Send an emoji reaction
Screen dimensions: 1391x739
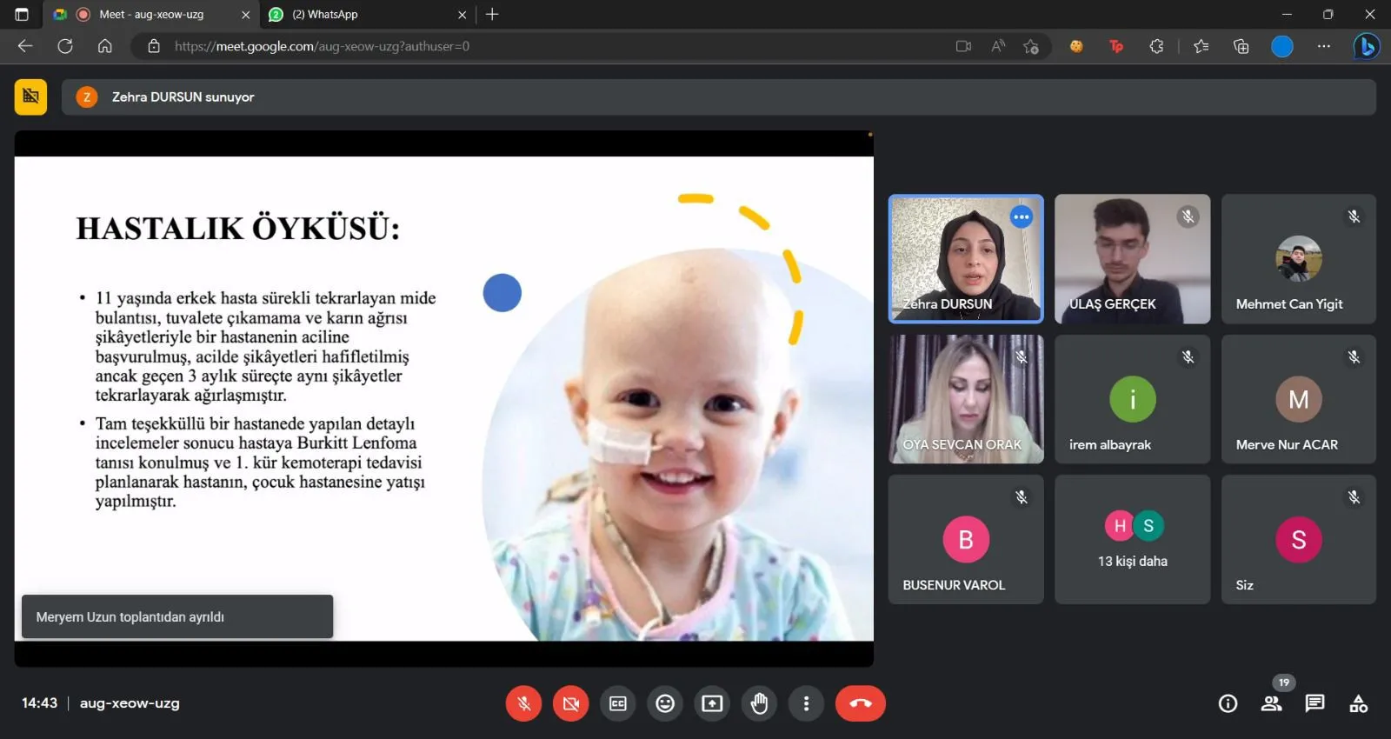665,703
